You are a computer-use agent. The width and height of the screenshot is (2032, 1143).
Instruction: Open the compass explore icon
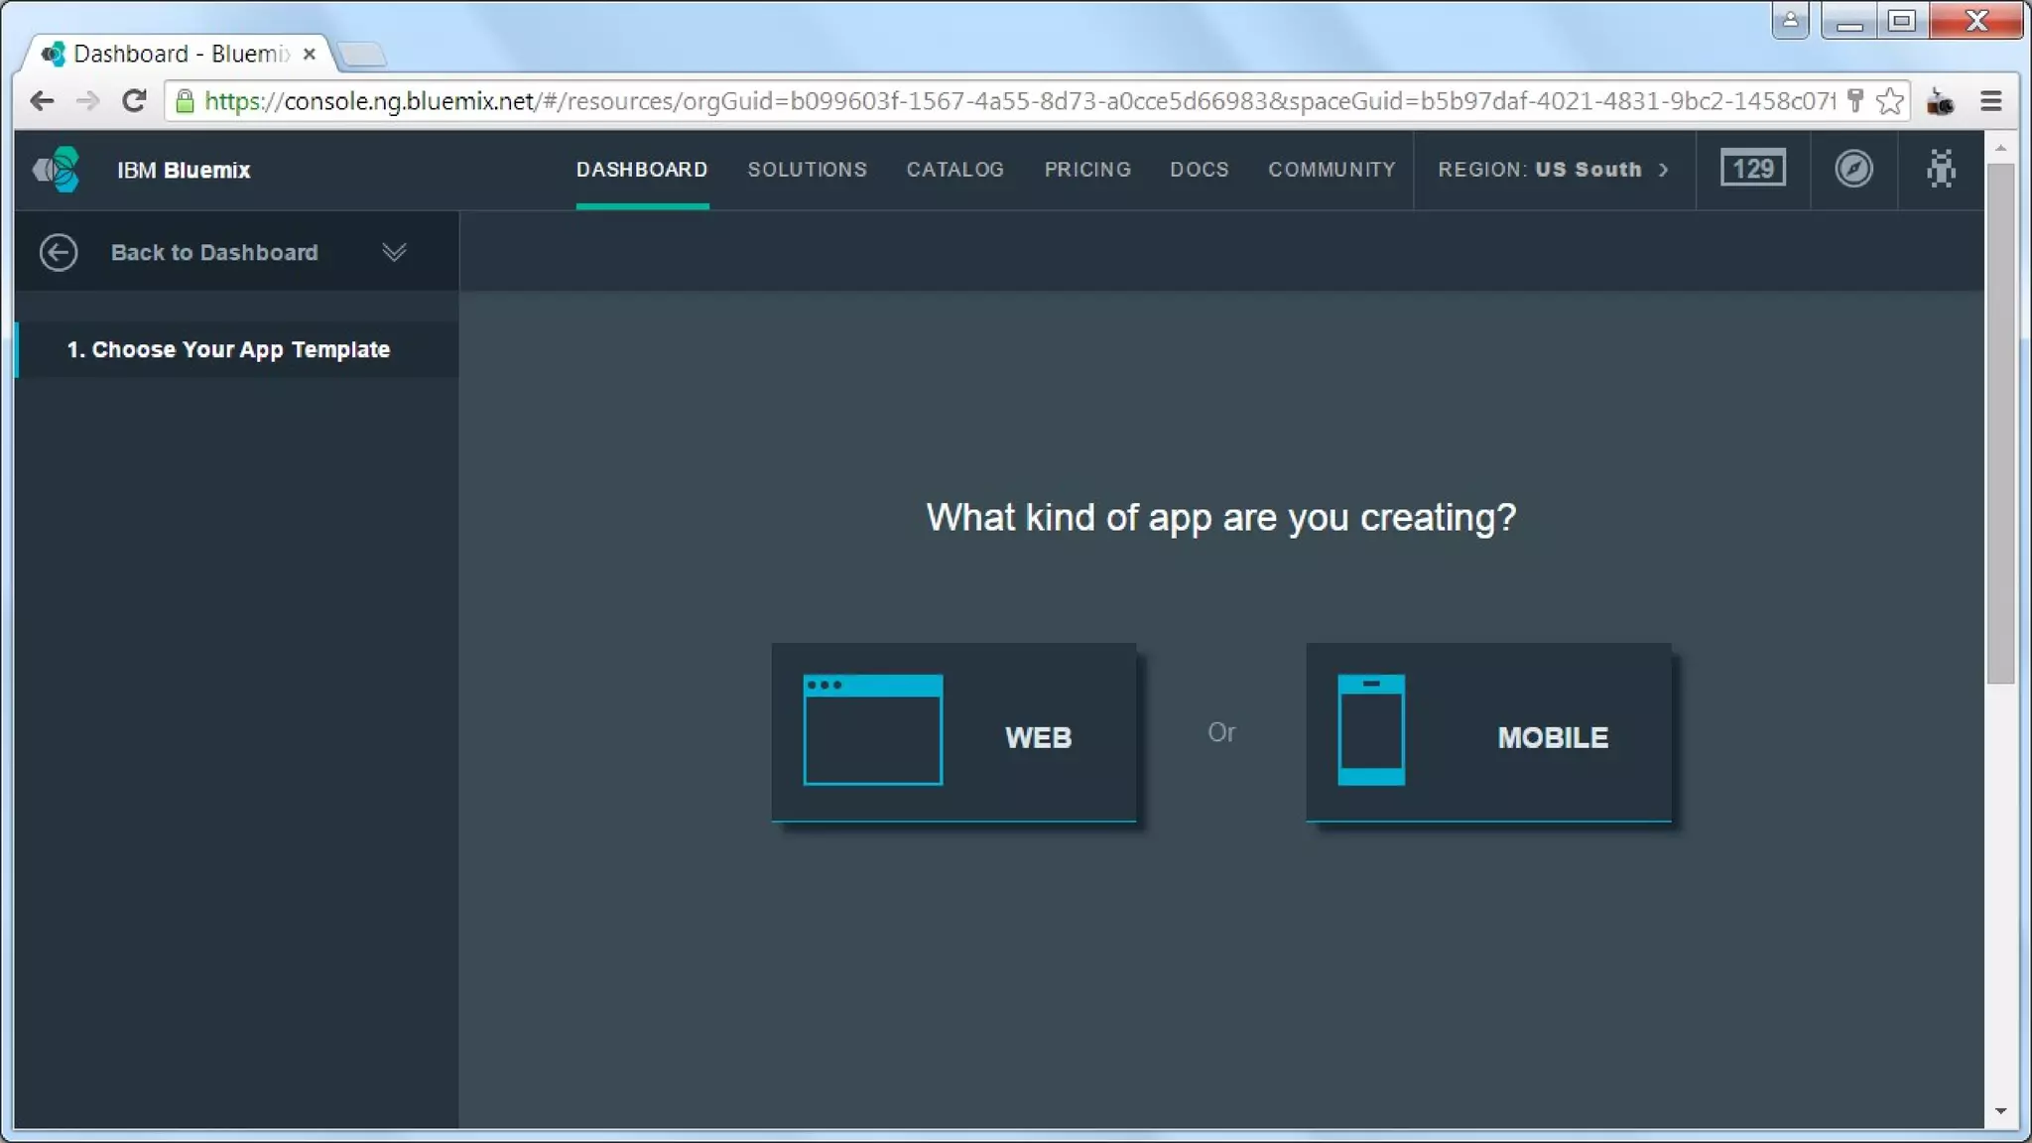[x=1852, y=169]
